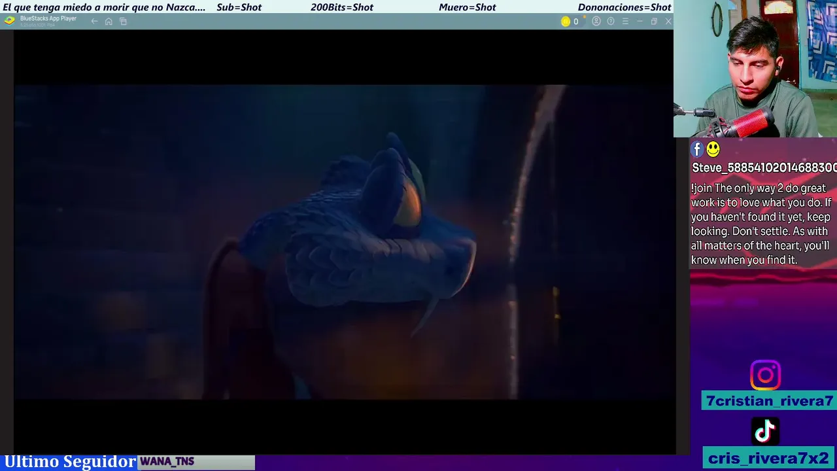
Task: Click the 200Bits=Shot banner text
Action: (342, 7)
